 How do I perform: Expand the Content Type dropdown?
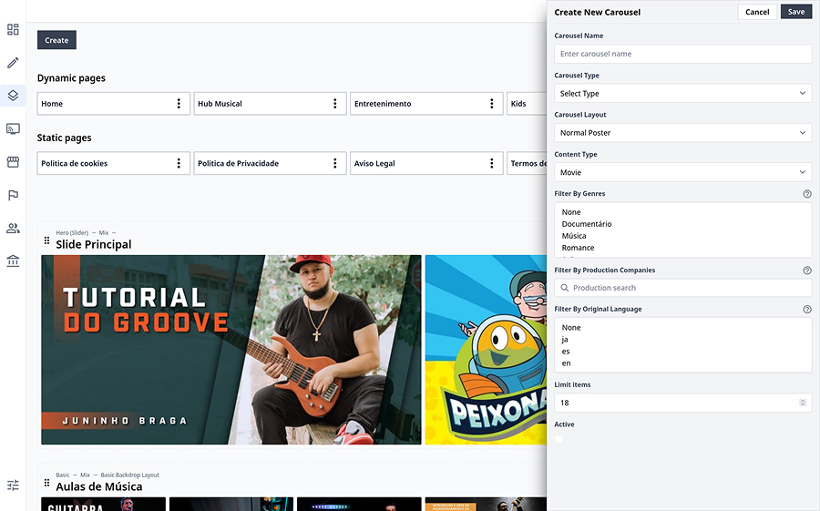(683, 172)
